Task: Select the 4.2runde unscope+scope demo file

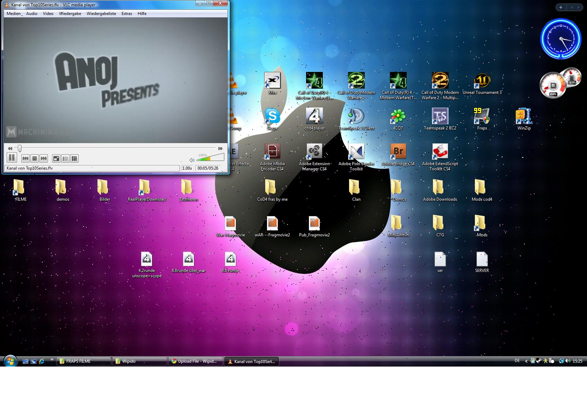Action: tap(147, 264)
